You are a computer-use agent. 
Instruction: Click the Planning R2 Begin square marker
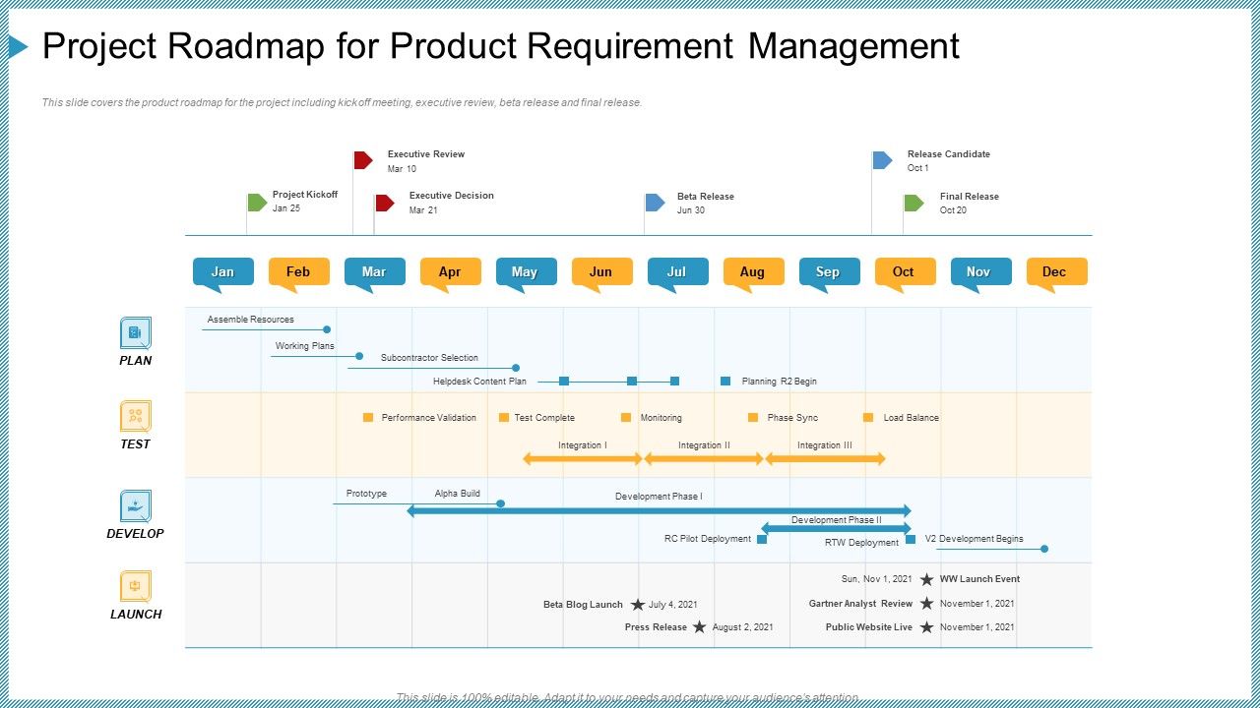pos(725,381)
